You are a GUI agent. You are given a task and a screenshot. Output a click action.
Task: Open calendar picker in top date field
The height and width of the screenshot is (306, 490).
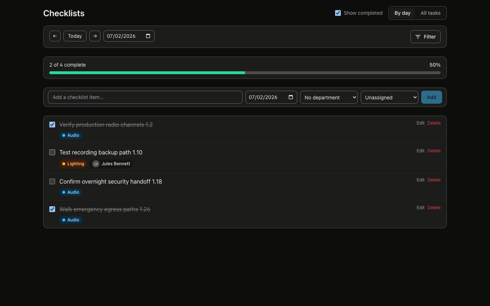click(148, 36)
